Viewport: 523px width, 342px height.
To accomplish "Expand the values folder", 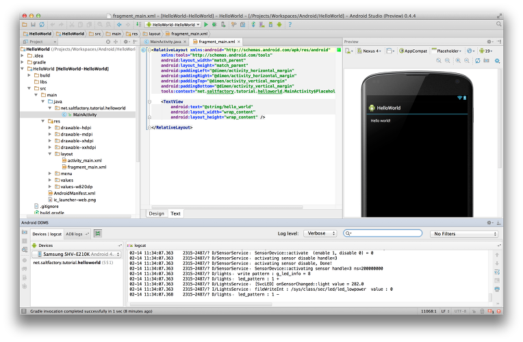I will (x=50, y=180).
